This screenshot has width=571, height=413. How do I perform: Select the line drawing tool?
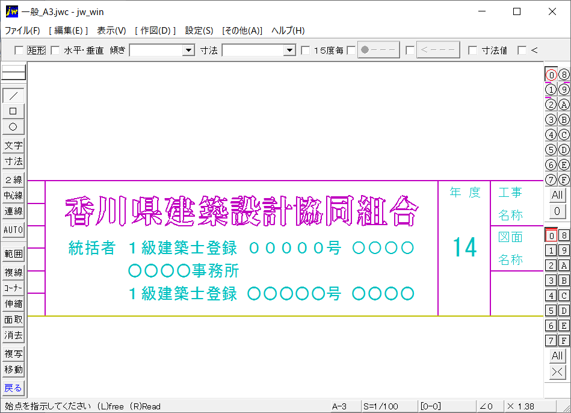click(x=13, y=96)
